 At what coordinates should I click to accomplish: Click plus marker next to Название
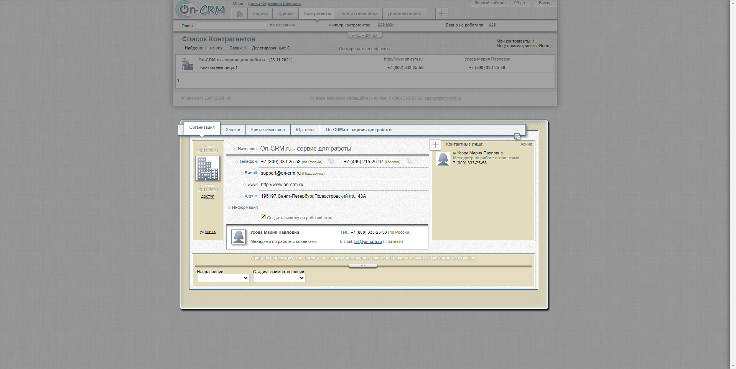coord(235,149)
